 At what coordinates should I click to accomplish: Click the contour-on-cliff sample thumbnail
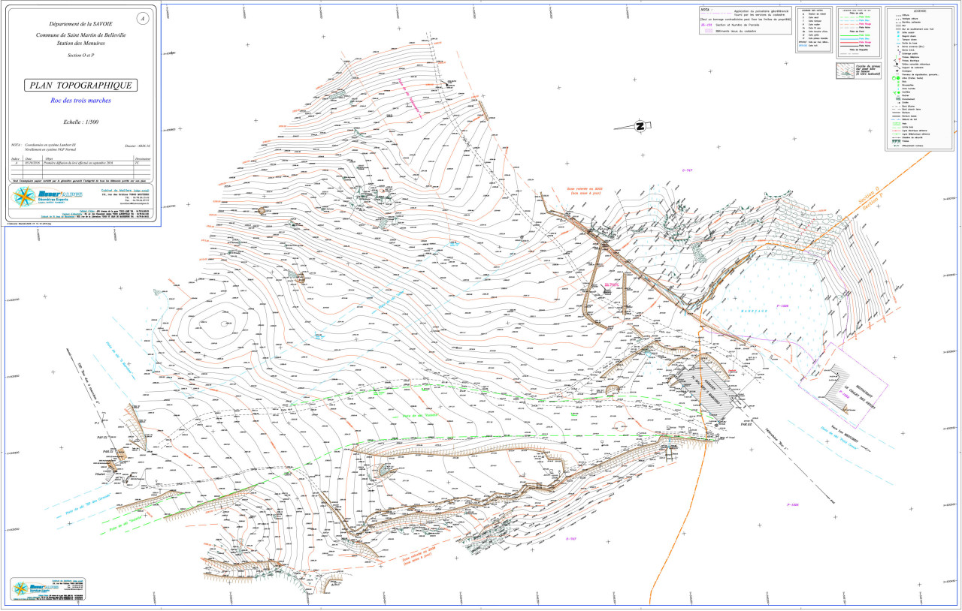coord(845,71)
